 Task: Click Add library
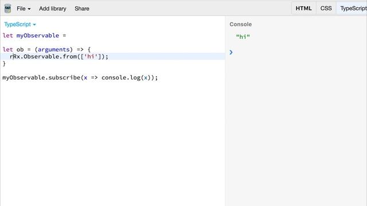click(x=52, y=9)
